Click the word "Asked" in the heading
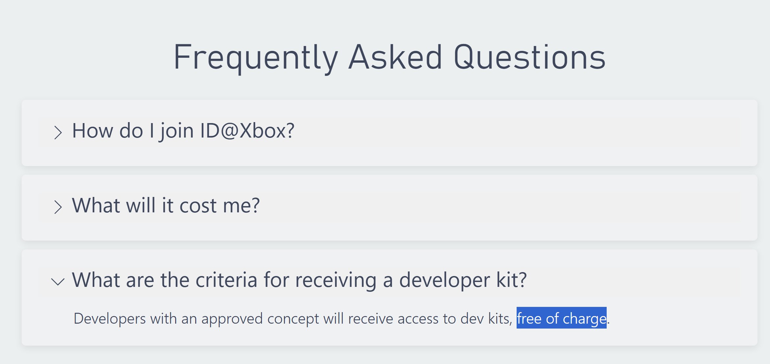The height and width of the screenshot is (364, 770). tap(395, 57)
